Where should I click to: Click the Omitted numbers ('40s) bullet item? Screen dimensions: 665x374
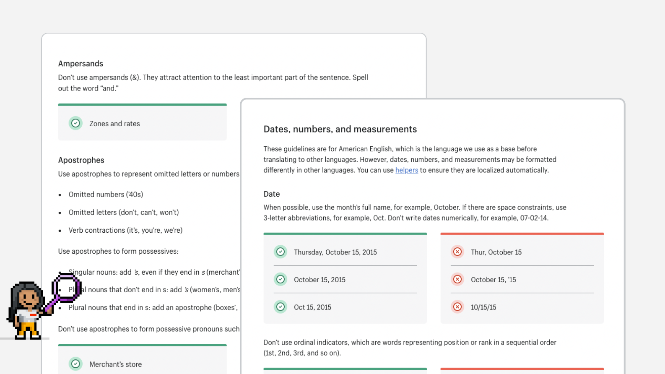[106, 195]
